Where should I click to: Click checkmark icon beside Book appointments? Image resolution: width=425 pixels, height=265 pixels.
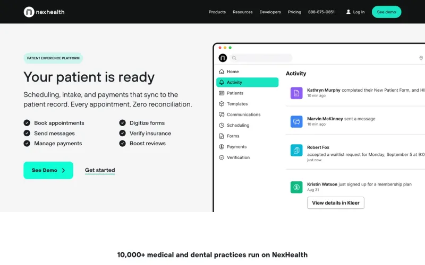pos(27,123)
